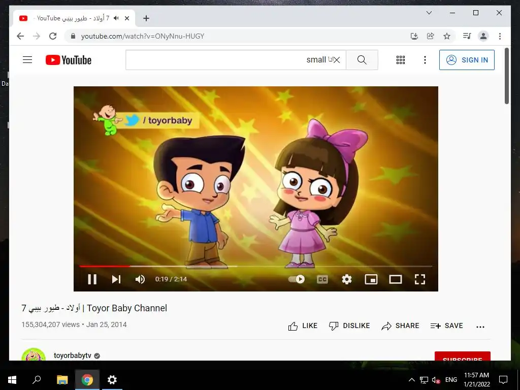Viewport: 520px width, 390px height.
Task: Subscribe to the toyorbabytv channel
Action: [462, 356]
